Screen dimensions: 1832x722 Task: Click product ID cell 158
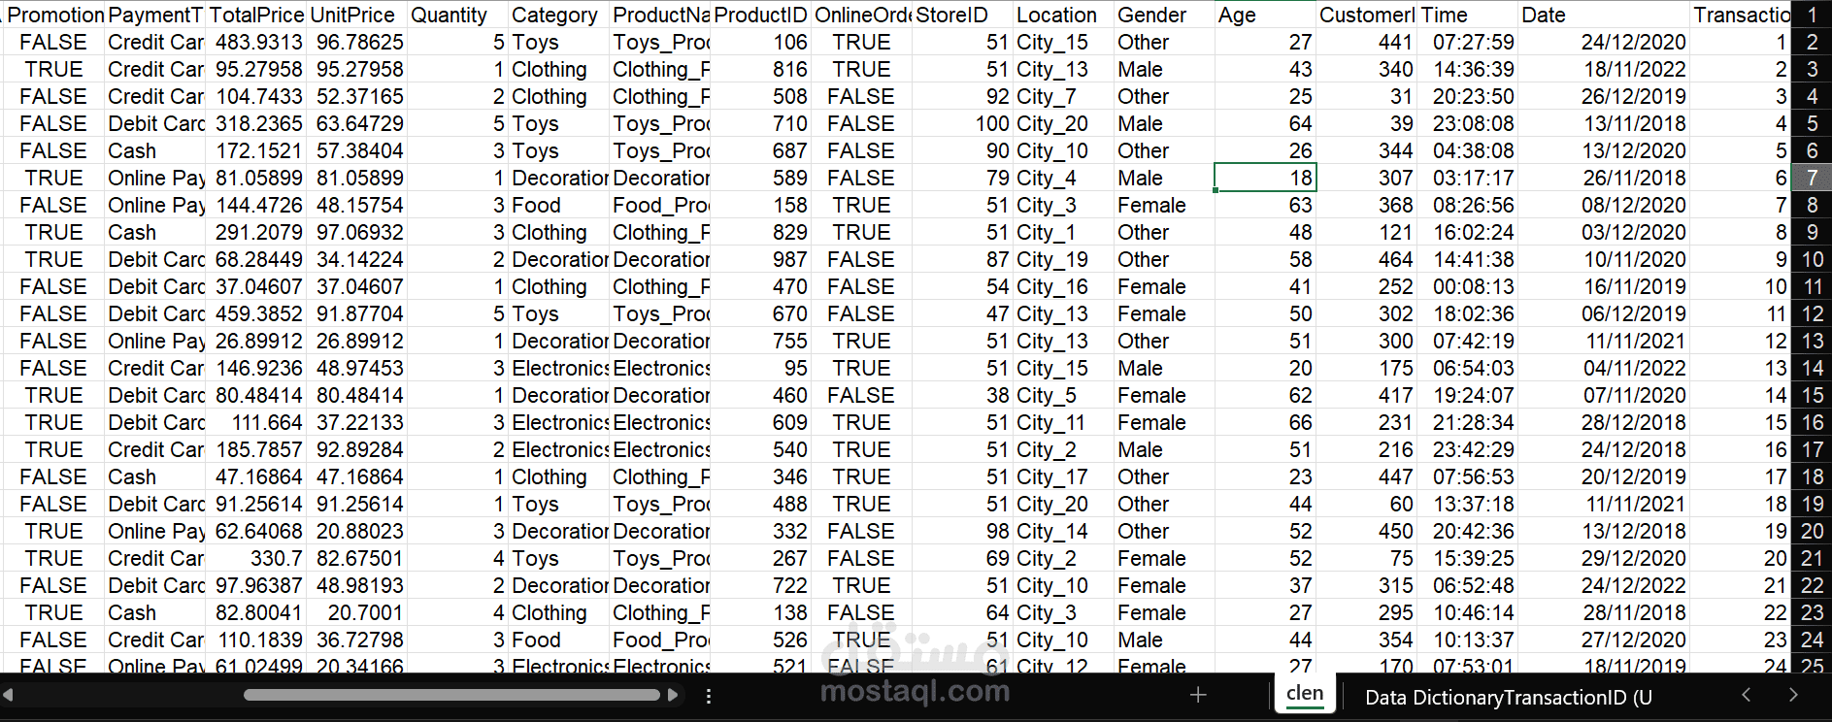tap(760, 206)
